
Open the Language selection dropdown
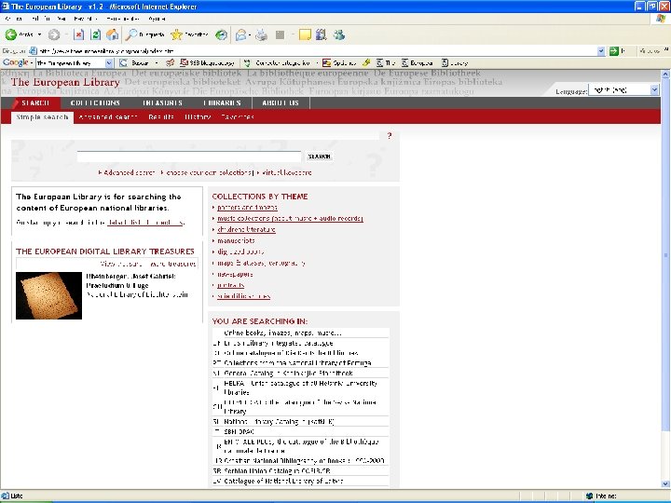click(654, 89)
